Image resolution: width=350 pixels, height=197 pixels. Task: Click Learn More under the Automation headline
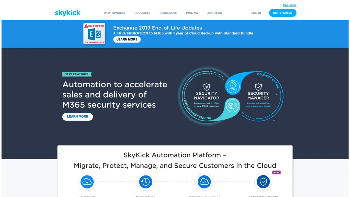pyautogui.click(x=78, y=117)
